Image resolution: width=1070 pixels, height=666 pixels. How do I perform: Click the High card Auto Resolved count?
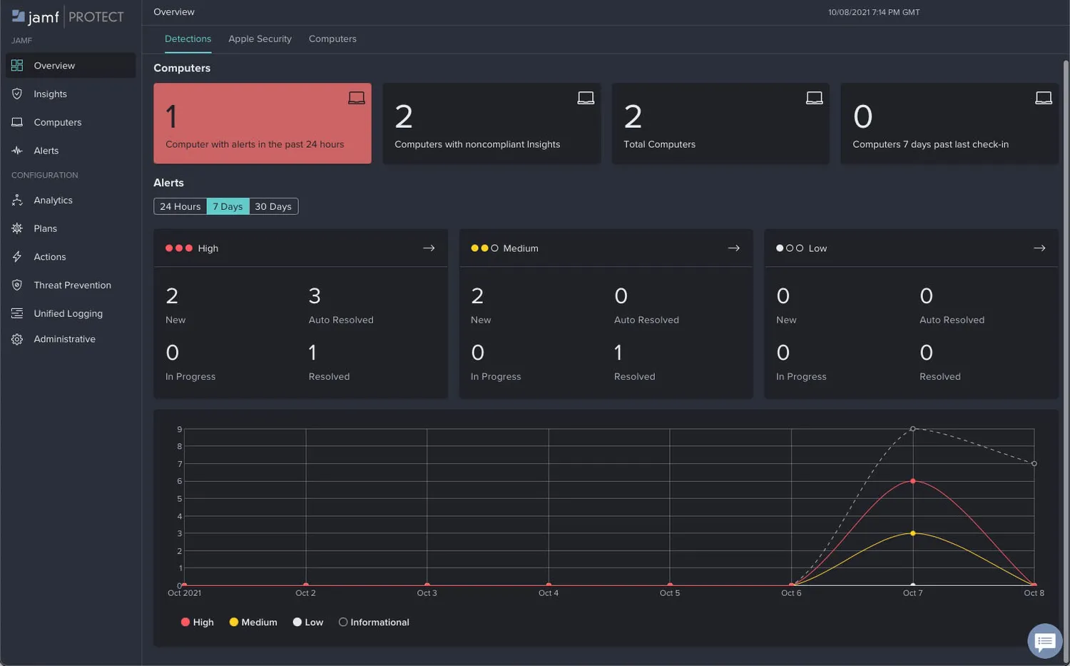pos(315,296)
